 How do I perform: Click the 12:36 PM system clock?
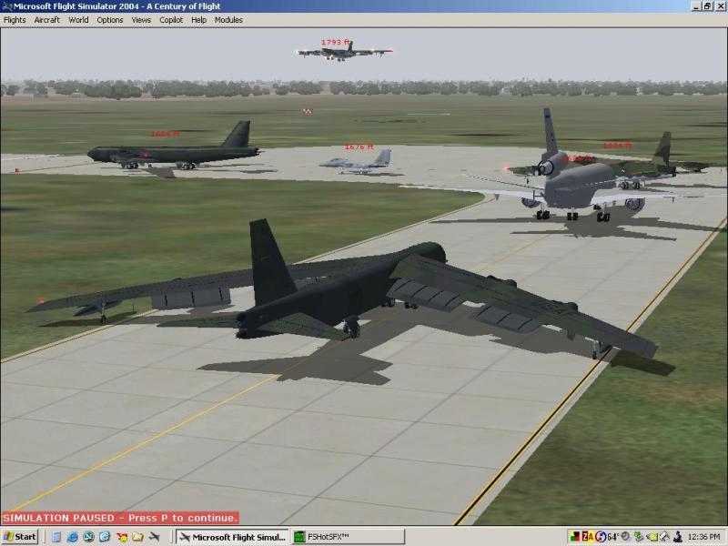coord(703,537)
